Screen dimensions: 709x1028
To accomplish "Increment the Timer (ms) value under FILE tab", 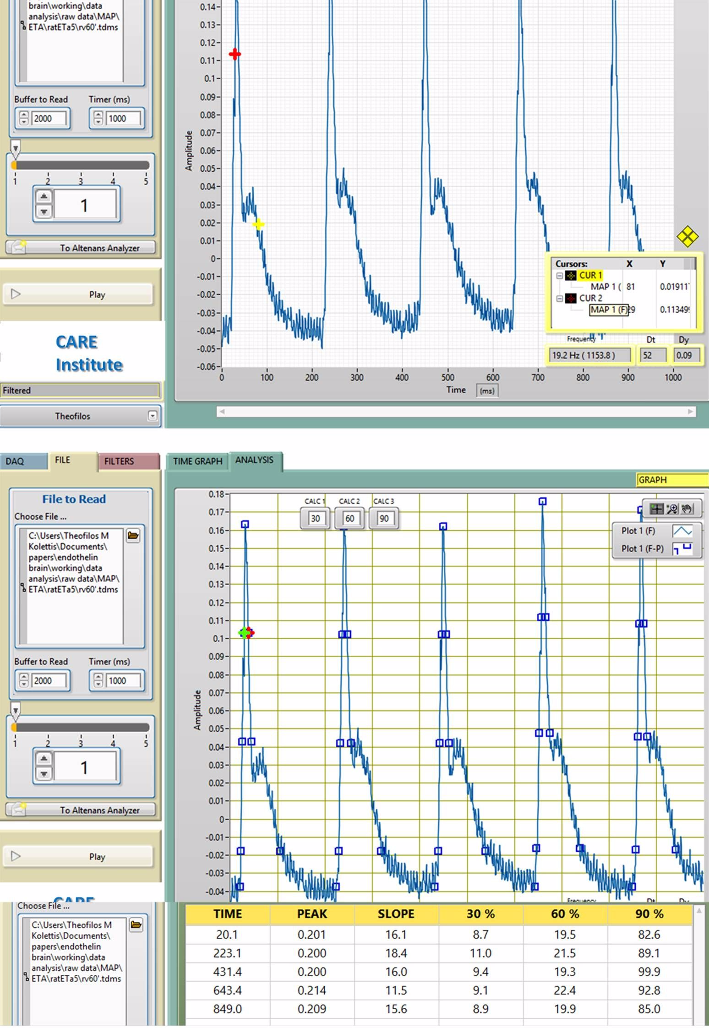I will point(98,676).
